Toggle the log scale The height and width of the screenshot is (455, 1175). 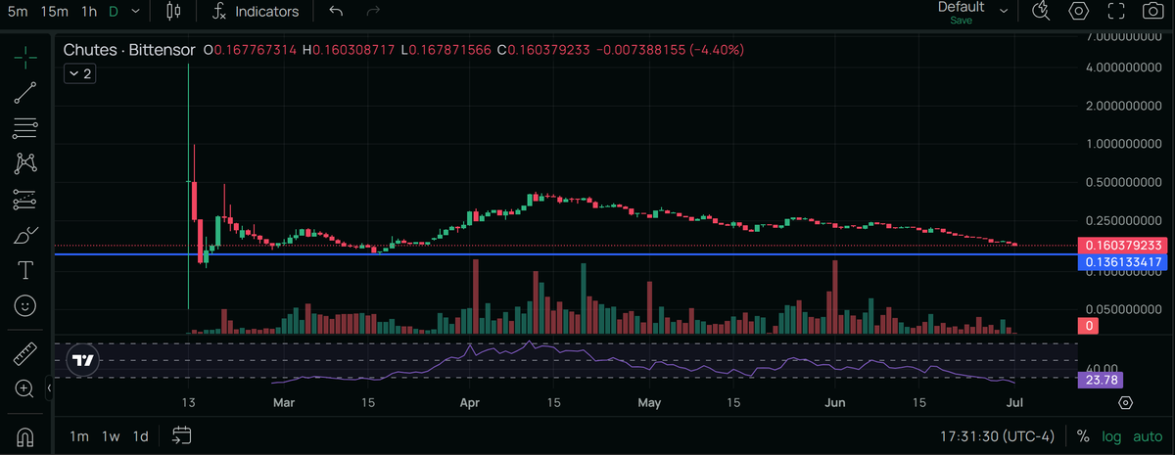click(x=1112, y=435)
